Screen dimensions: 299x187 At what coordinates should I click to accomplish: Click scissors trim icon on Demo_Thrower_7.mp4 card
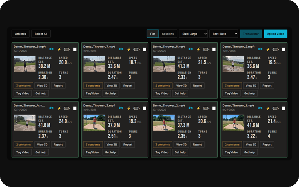point(121,49)
